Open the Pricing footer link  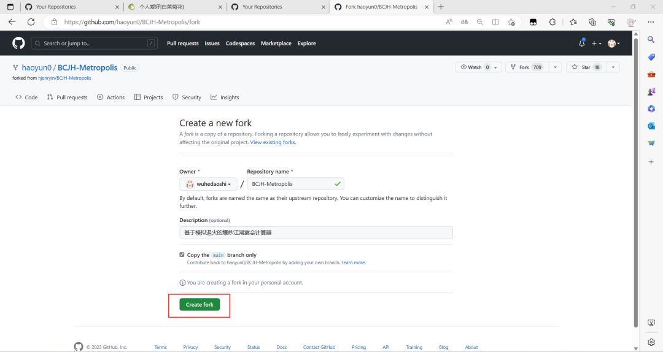click(359, 347)
